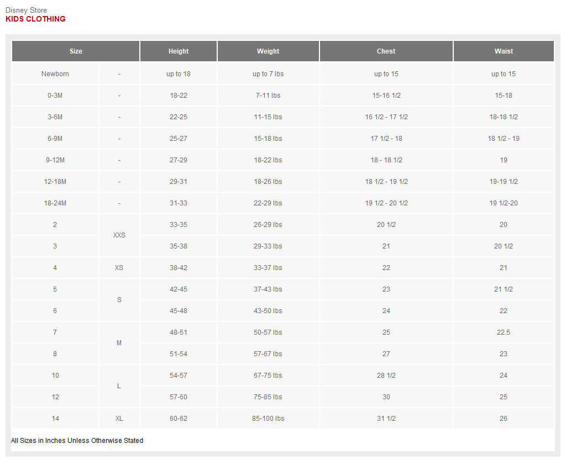Click the Waist column header
566x465 pixels.
pos(504,51)
